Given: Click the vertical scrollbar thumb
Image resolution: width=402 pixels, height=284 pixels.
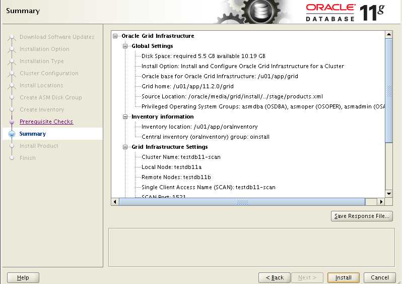Looking at the screenshot, I should 389,91.
